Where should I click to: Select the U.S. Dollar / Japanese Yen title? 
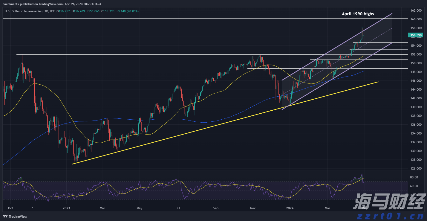29,11
